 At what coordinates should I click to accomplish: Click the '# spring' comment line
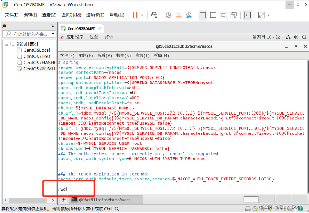coord(68,62)
